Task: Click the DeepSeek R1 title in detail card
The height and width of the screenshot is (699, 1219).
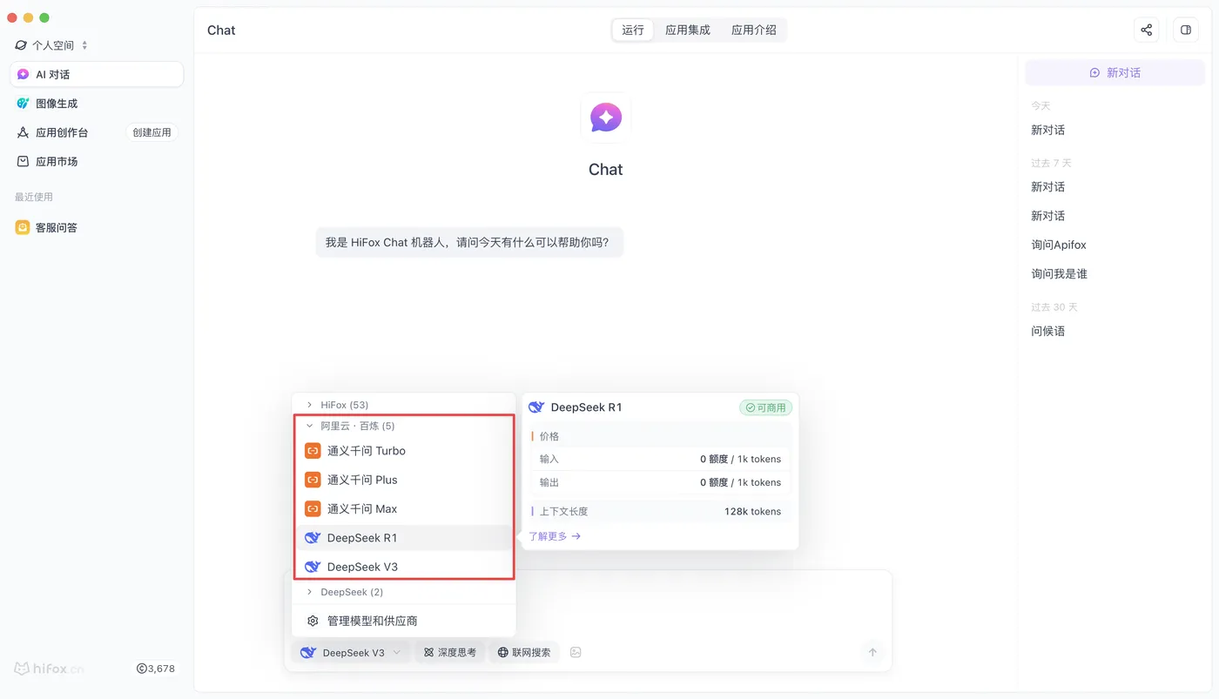Action: pos(586,407)
